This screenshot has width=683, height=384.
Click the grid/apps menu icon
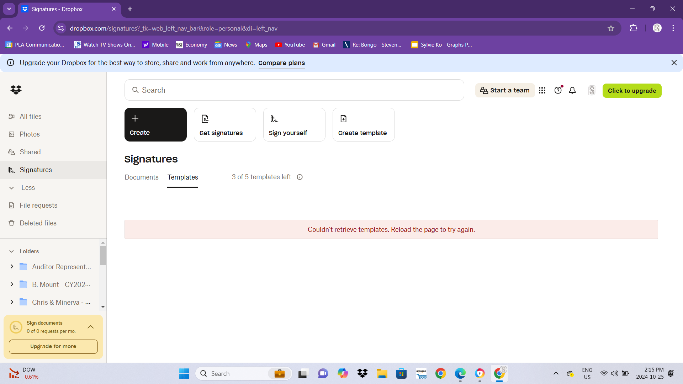point(542,90)
